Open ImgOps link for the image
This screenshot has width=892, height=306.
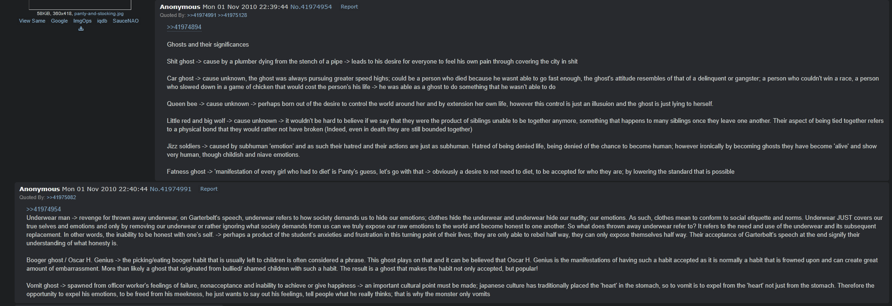83,21
